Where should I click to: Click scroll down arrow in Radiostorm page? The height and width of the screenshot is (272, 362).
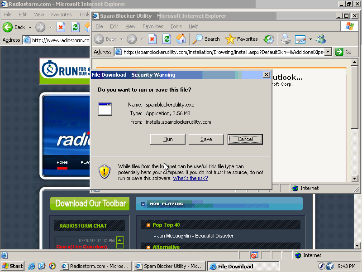tap(357, 246)
